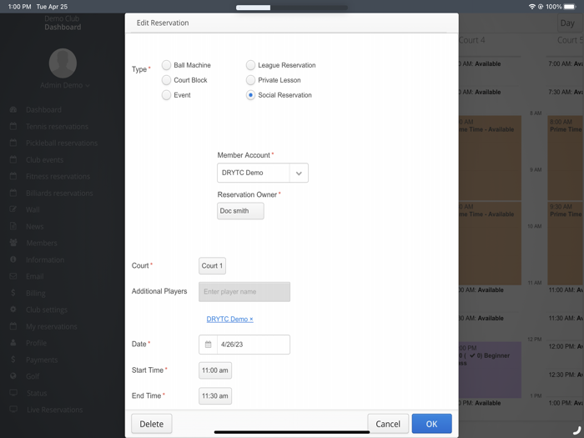Open the News page link
This screenshot has width=584, height=438.
[x=35, y=226]
